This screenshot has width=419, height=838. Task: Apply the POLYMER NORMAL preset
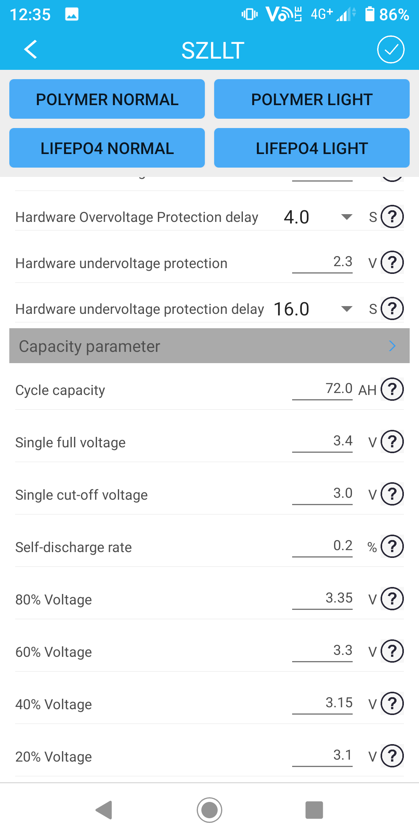click(107, 99)
